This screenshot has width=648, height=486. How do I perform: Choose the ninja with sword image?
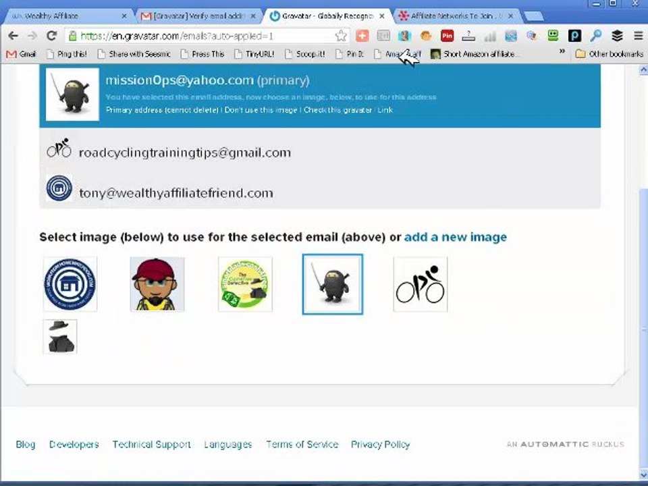333,284
